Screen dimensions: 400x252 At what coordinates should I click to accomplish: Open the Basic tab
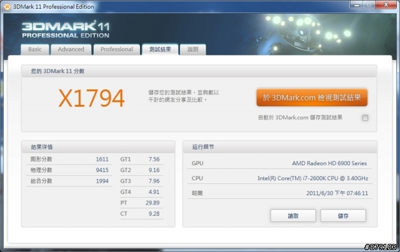click(x=35, y=49)
